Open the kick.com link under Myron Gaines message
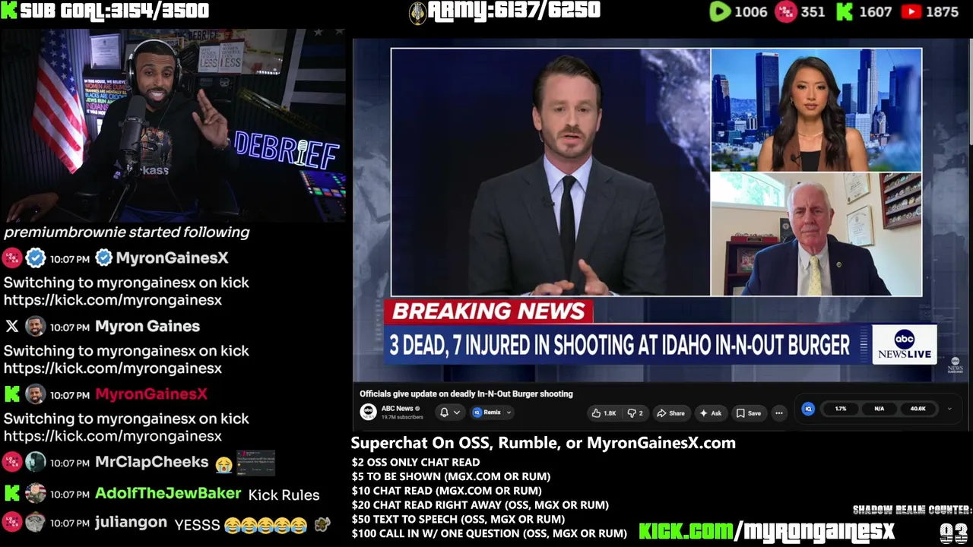 113,368
